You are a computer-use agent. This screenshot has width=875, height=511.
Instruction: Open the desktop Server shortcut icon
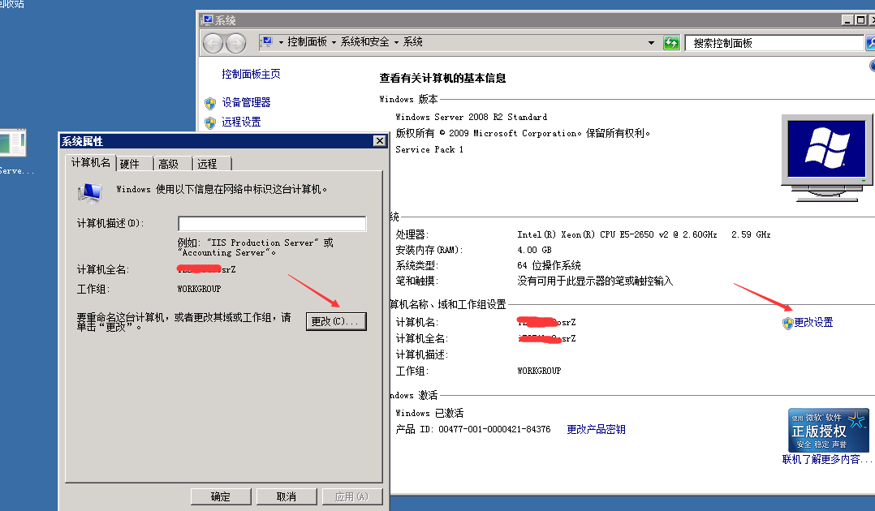pyautogui.click(x=12, y=144)
